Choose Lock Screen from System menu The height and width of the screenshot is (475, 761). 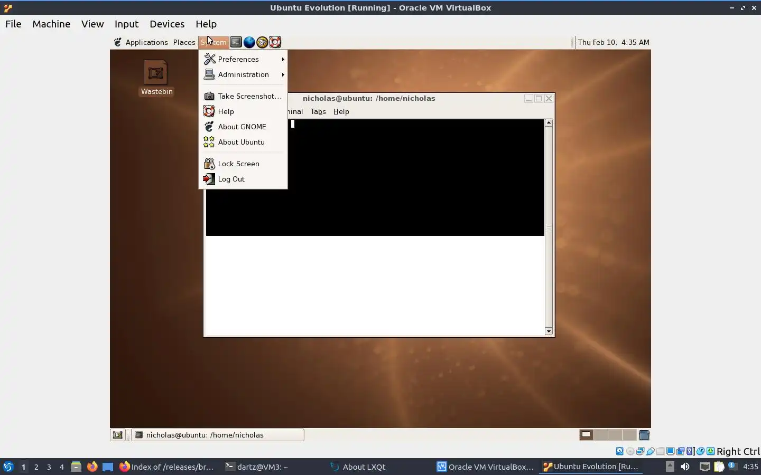243,164
